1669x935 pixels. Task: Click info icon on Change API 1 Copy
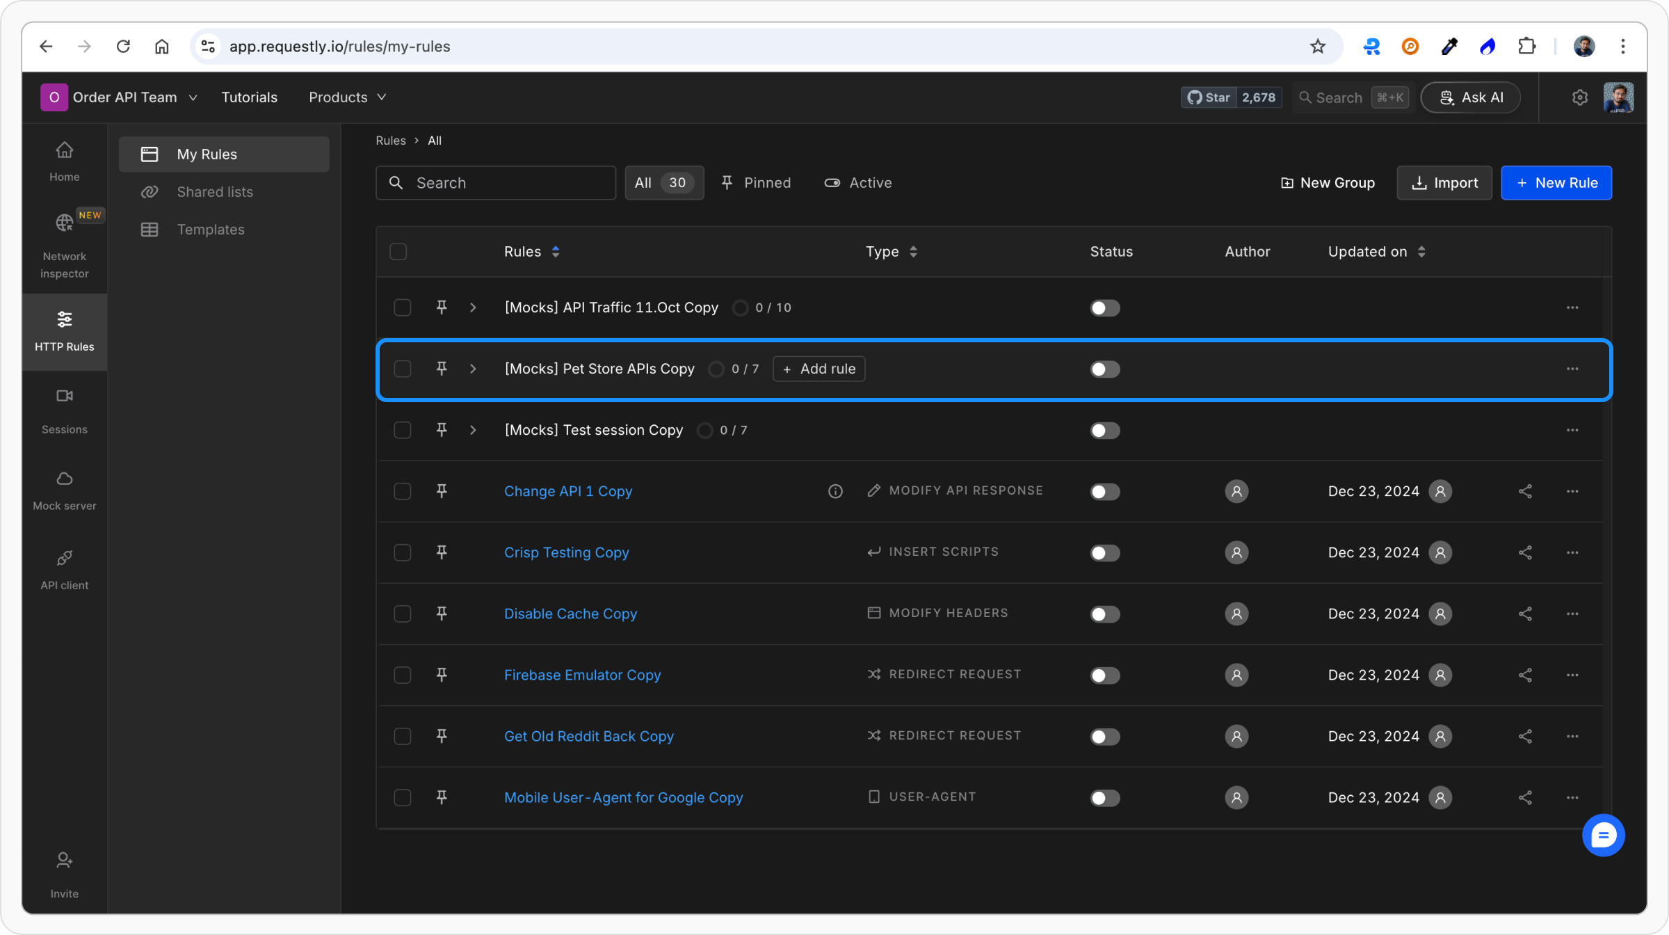[x=835, y=491]
